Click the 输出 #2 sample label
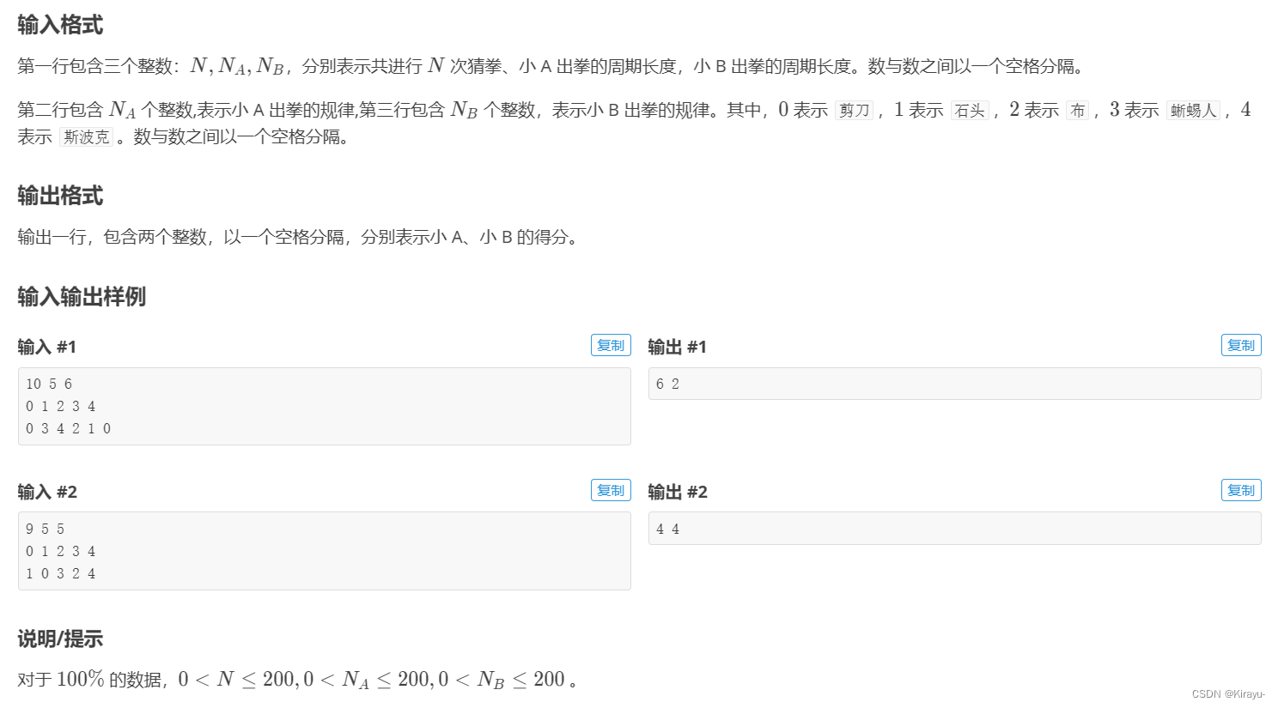The image size is (1278, 708). (x=676, y=492)
